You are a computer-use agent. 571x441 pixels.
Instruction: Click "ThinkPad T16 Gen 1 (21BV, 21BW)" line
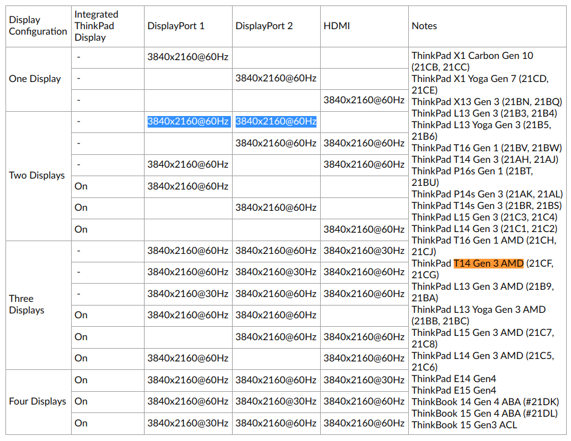click(x=487, y=148)
